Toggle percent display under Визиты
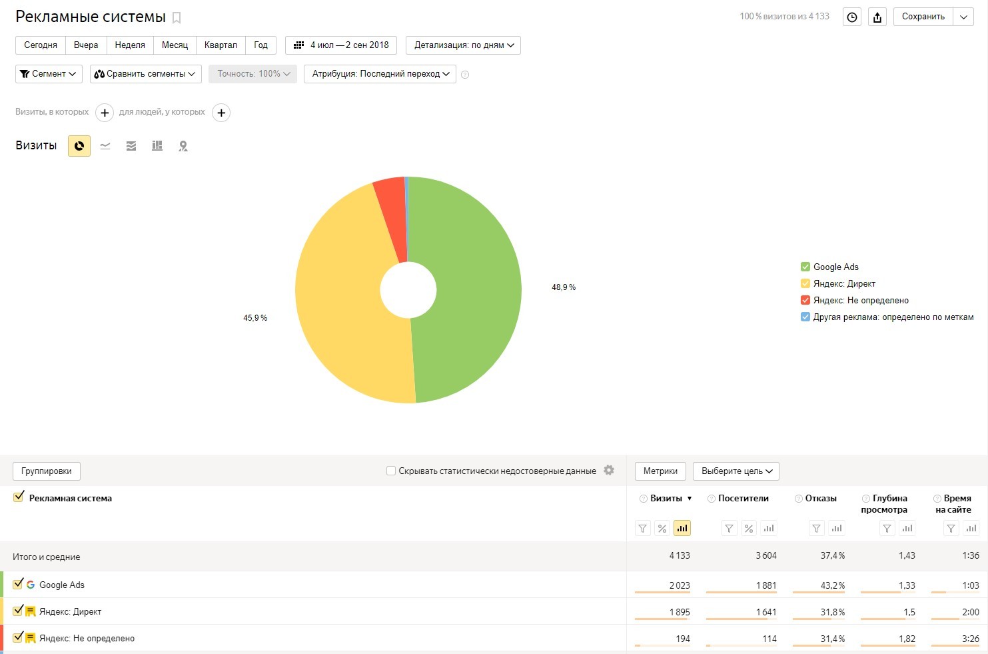The width and height of the screenshot is (988, 654). (x=662, y=529)
